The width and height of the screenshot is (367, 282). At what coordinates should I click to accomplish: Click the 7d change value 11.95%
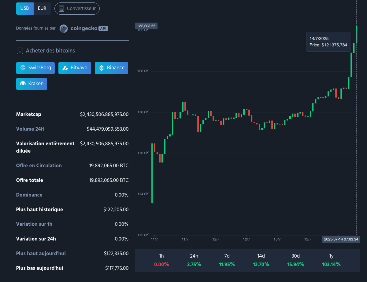point(227,264)
